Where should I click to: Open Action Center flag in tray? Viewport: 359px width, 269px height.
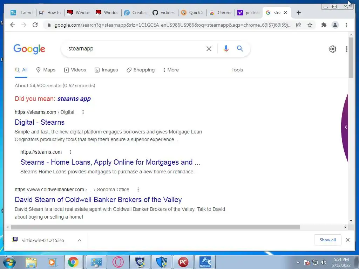pyautogui.click(x=307, y=262)
